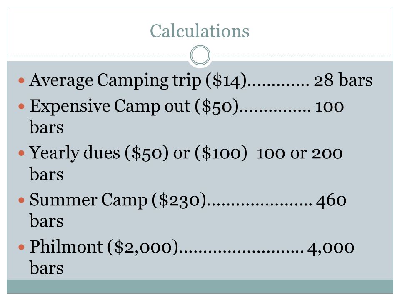Click the orange bullet beside Yearly dues
The height and width of the screenshot is (300, 400).
pos(21,153)
